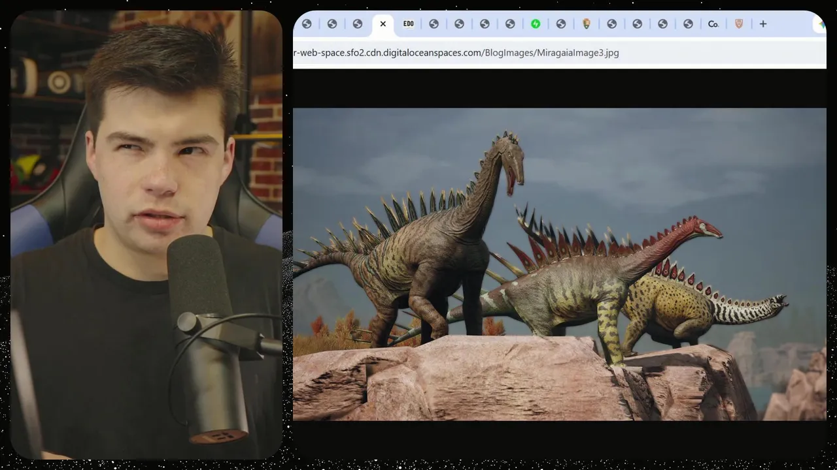The height and width of the screenshot is (470, 837).
Task: Open the green lightning bolt tab
Action: [536, 24]
